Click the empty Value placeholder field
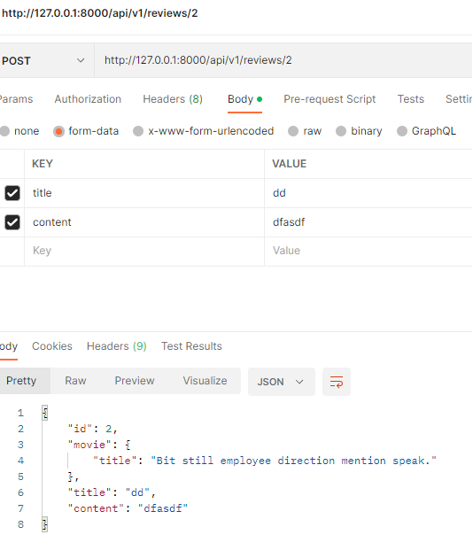 click(x=368, y=252)
